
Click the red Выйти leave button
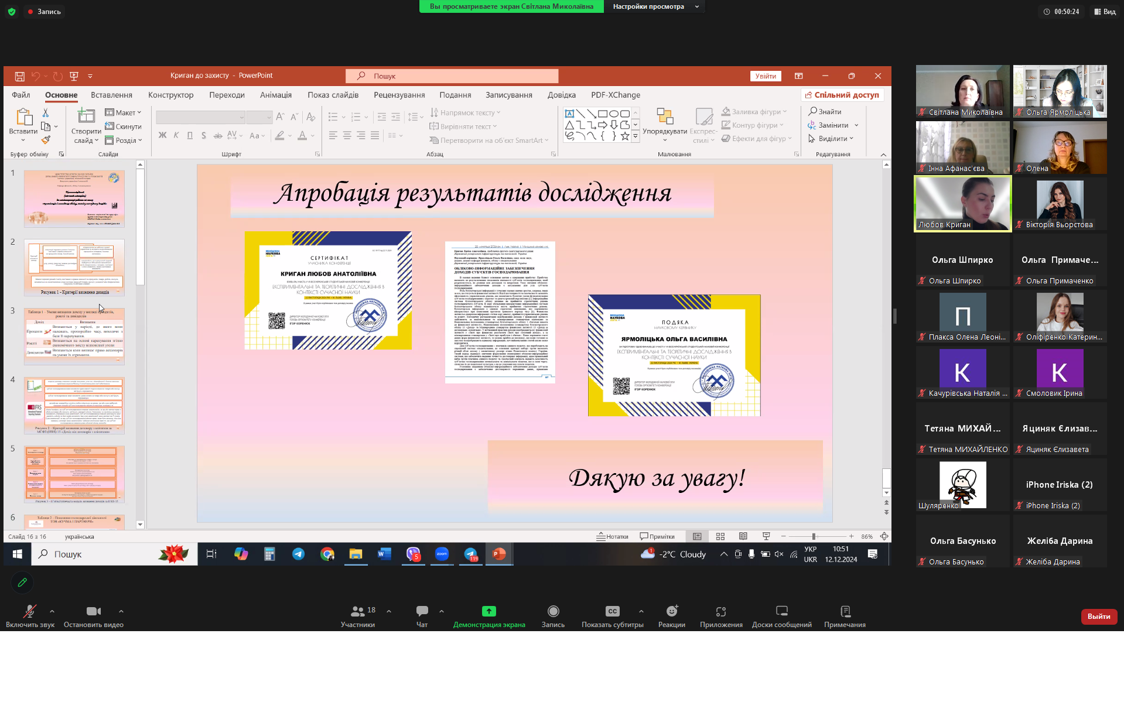[x=1099, y=617]
